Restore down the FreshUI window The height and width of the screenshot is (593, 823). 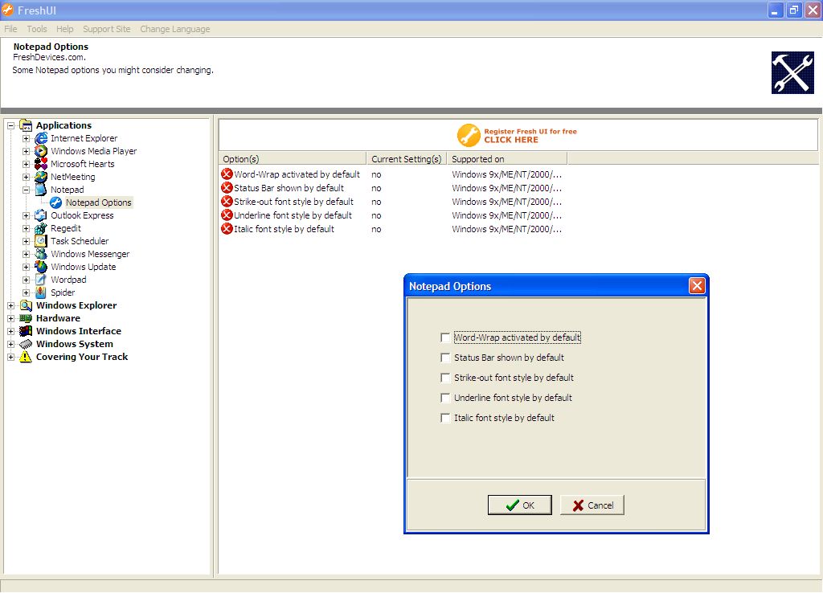793,10
